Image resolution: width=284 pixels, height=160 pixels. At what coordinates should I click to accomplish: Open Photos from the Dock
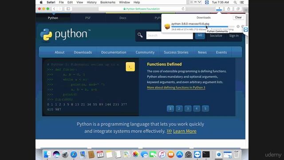[135, 154]
